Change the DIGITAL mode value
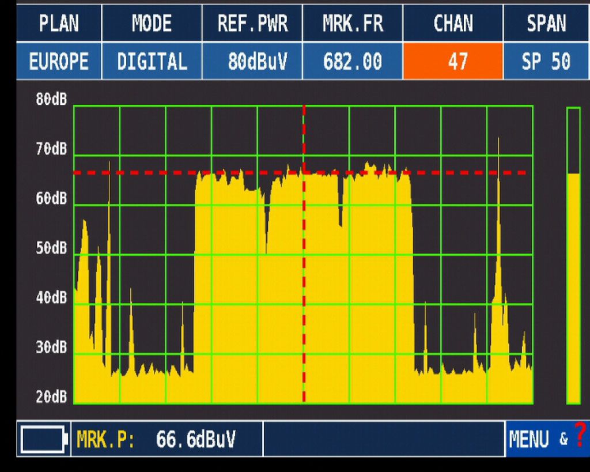The image size is (590, 472). point(152,61)
